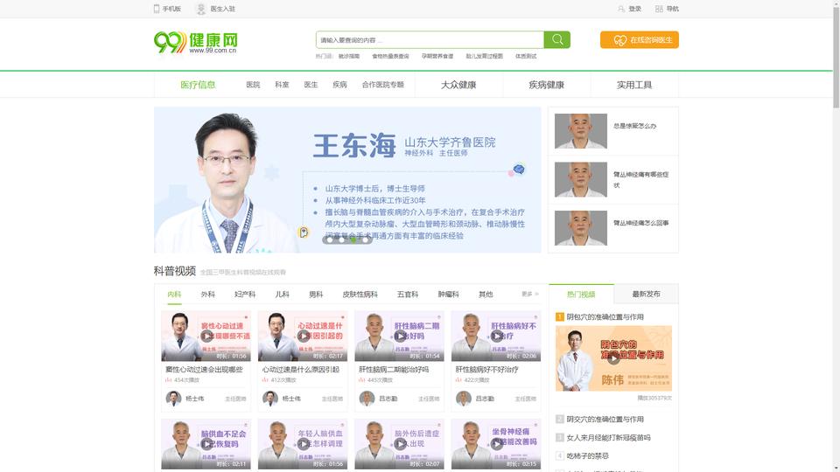Image resolution: width=840 pixels, height=472 pixels.
Task: Click hot keyword 孕期营养食谱
Action: pyautogui.click(x=437, y=56)
